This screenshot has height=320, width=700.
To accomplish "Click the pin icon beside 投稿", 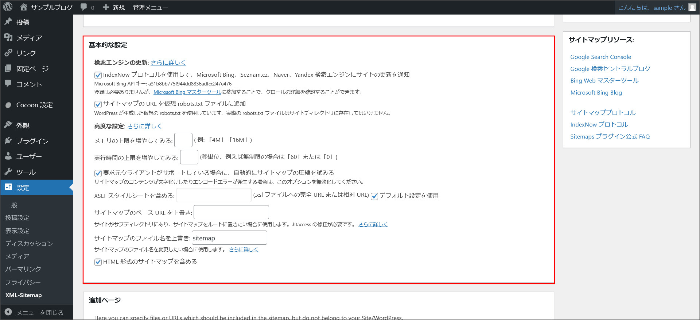I will pyautogui.click(x=8, y=22).
